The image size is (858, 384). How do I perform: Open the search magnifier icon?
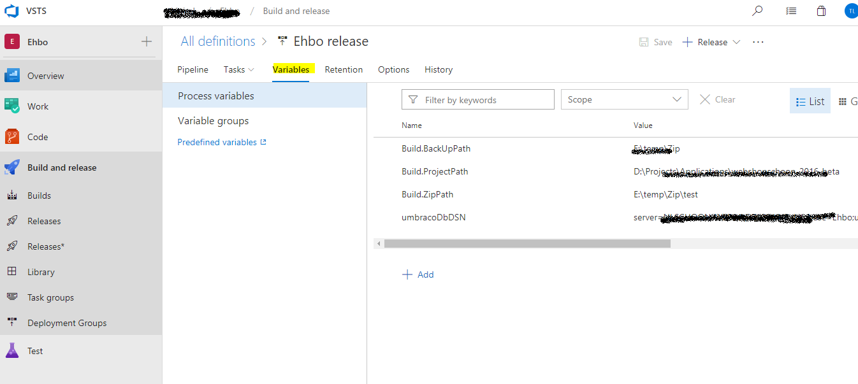click(757, 11)
